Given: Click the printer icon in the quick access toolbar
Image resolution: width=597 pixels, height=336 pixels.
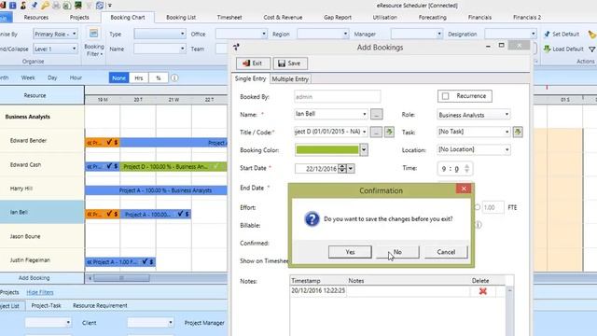Looking at the screenshot, I should click(x=56, y=6).
